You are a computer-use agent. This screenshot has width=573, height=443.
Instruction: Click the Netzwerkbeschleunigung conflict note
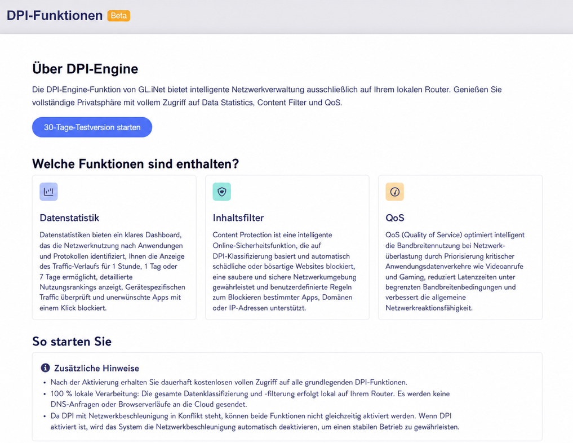pos(255,421)
